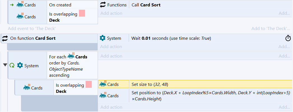
Task: Click the pink Deck swatch in top overlapping condition
Action: [x=82, y=14]
